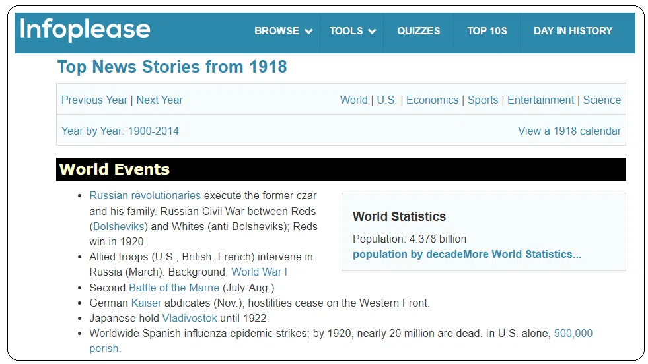
Task: Click the World Events section header
Action: 341,169
